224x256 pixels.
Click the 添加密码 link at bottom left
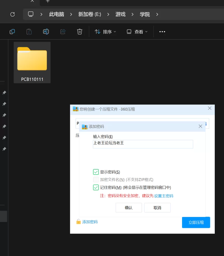90,222
